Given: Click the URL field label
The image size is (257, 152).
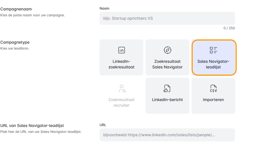Looking at the screenshot, I should tap(103, 125).
